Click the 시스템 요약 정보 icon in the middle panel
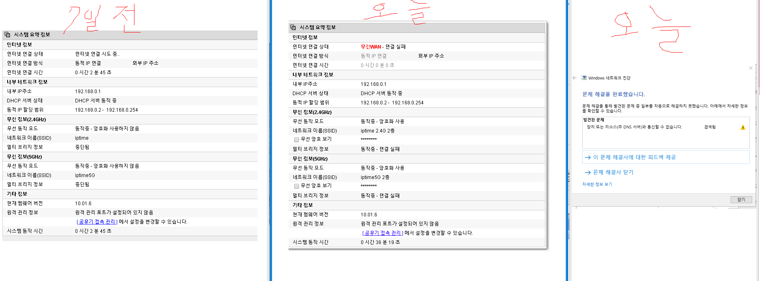Image resolution: width=760 pixels, height=281 pixels. (293, 27)
